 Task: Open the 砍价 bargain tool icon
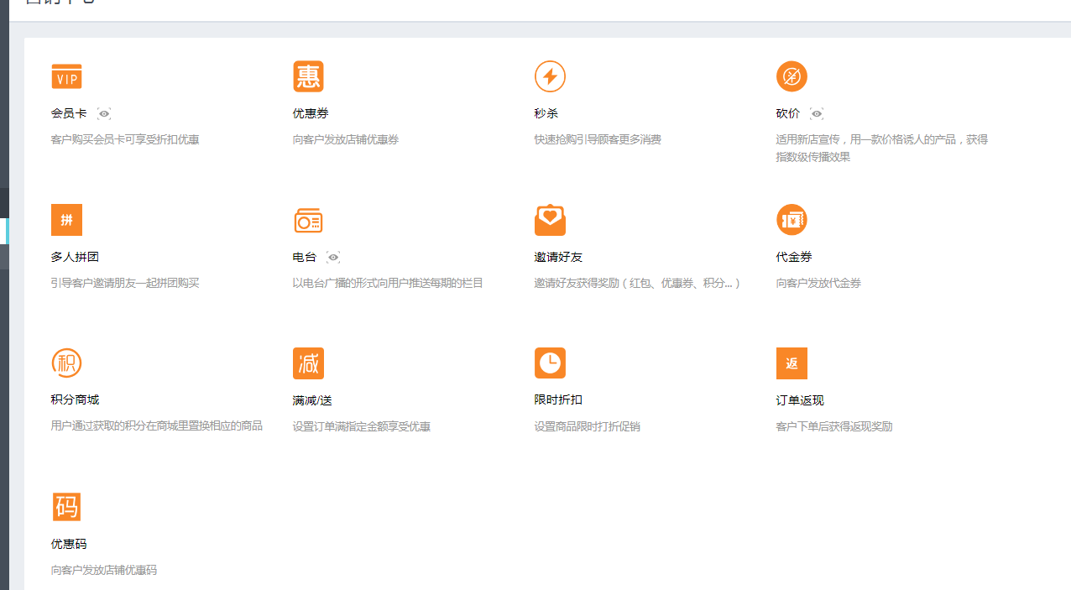(x=791, y=76)
